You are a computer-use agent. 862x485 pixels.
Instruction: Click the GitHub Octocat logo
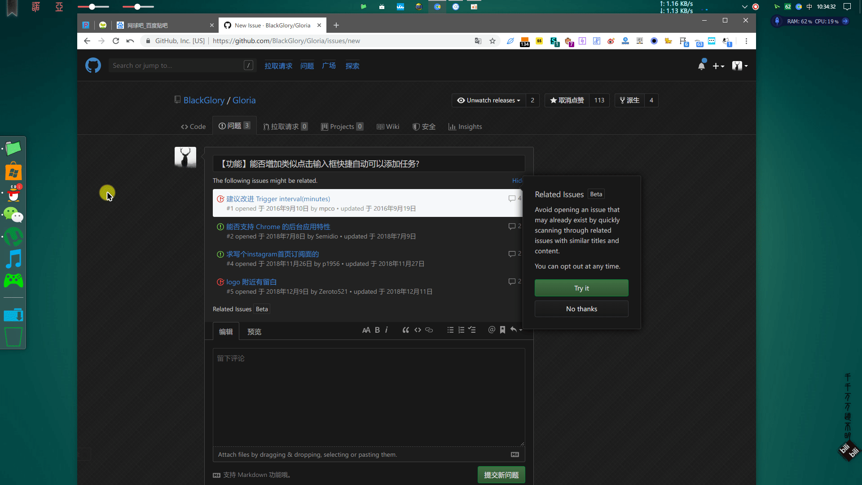coord(93,66)
